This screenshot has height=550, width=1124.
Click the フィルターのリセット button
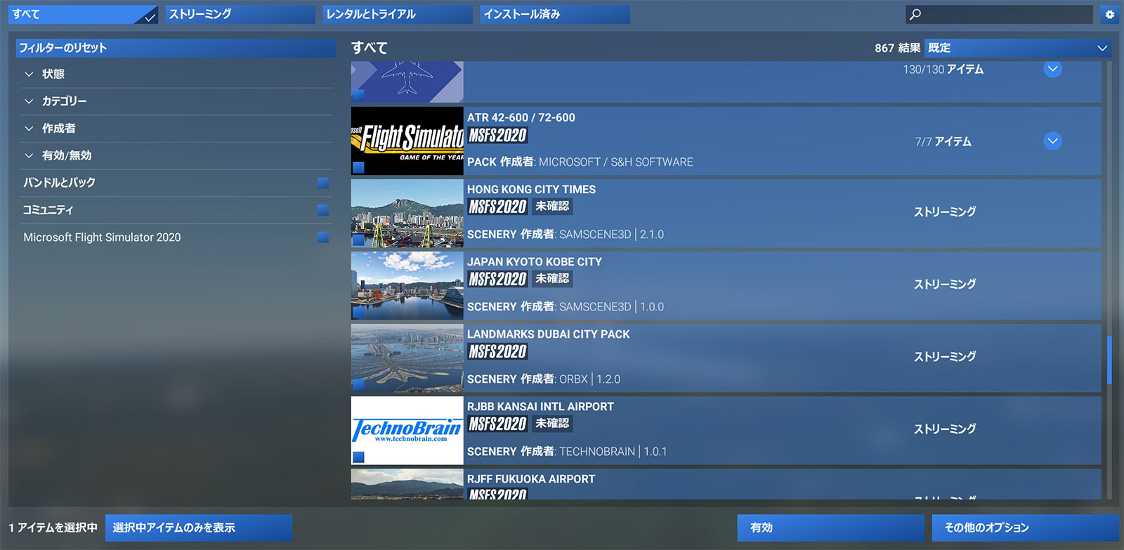tap(176, 48)
